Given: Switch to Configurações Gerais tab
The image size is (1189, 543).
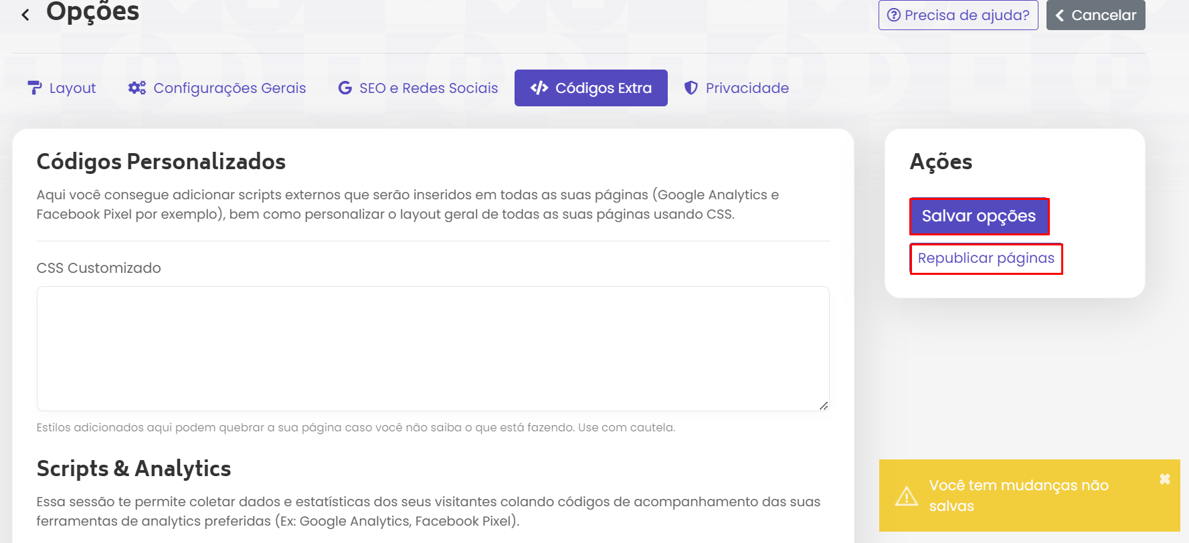Looking at the screenshot, I should click(230, 88).
